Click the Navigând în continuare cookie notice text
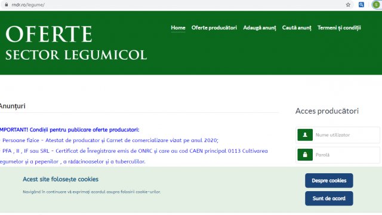Viewport: 382px width, 215px height. tap(91, 192)
